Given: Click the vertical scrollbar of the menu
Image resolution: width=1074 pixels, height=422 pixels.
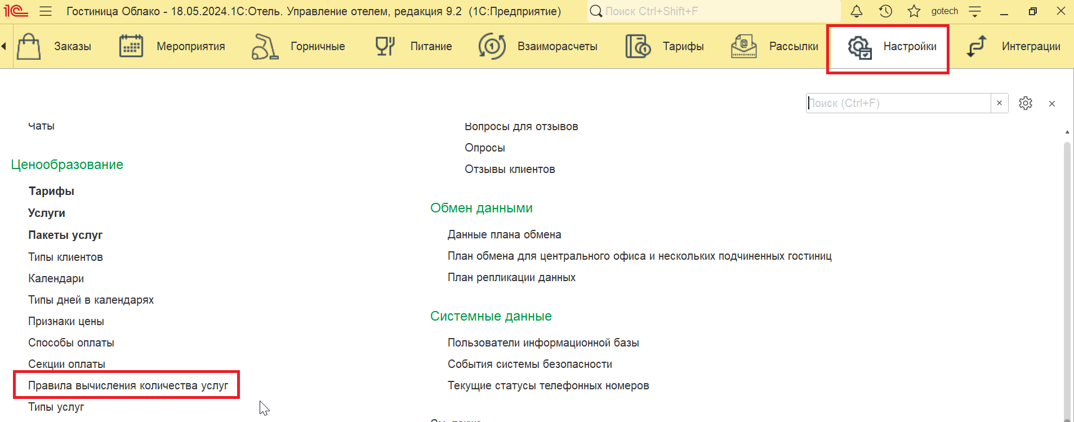Looking at the screenshot, I should [1067, 281].
